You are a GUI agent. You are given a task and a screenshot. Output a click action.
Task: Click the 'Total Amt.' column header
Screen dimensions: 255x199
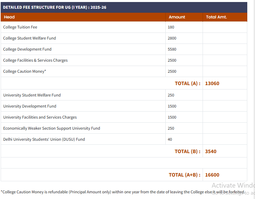click(216, 17)
